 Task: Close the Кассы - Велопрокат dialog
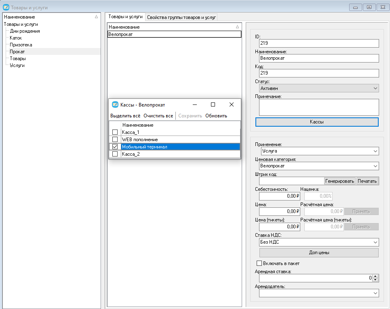(x=231, y=104)
